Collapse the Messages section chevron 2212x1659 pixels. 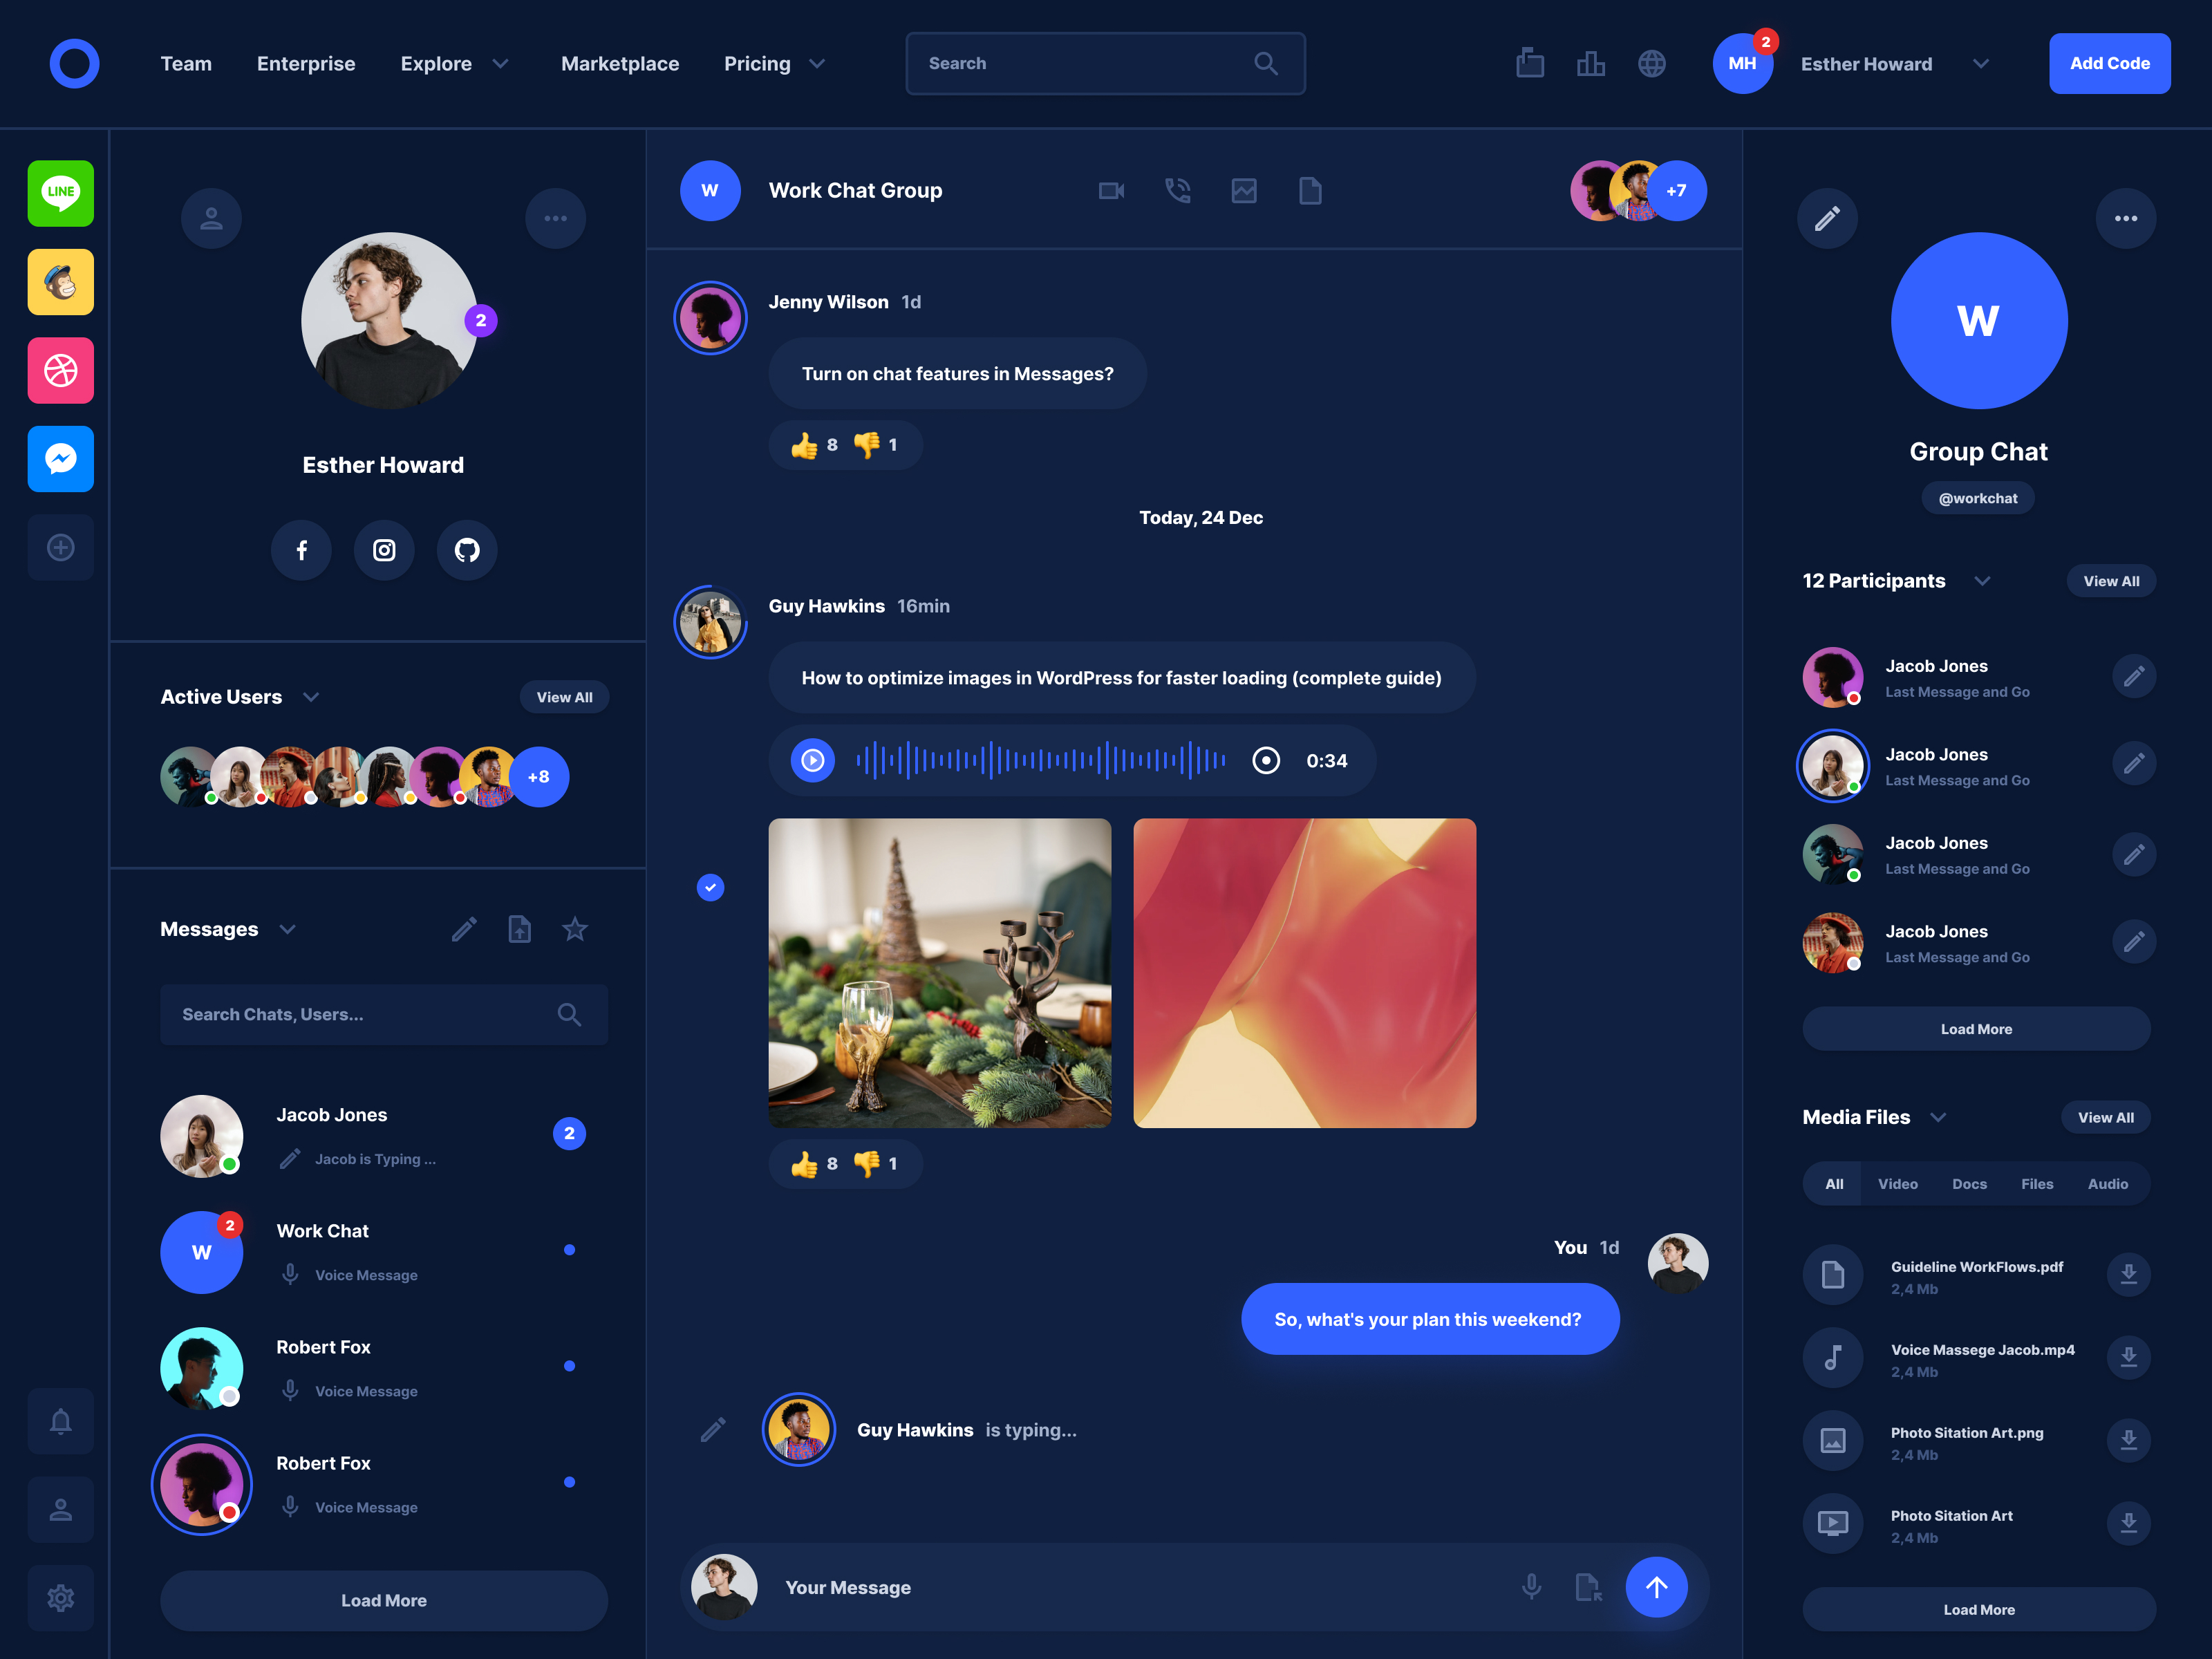pos(288,929)
